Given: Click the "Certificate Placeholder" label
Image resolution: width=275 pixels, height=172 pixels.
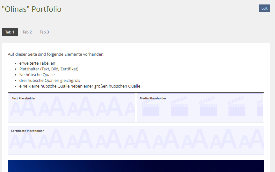Looking at the screenshot, I should coord(27,131).
